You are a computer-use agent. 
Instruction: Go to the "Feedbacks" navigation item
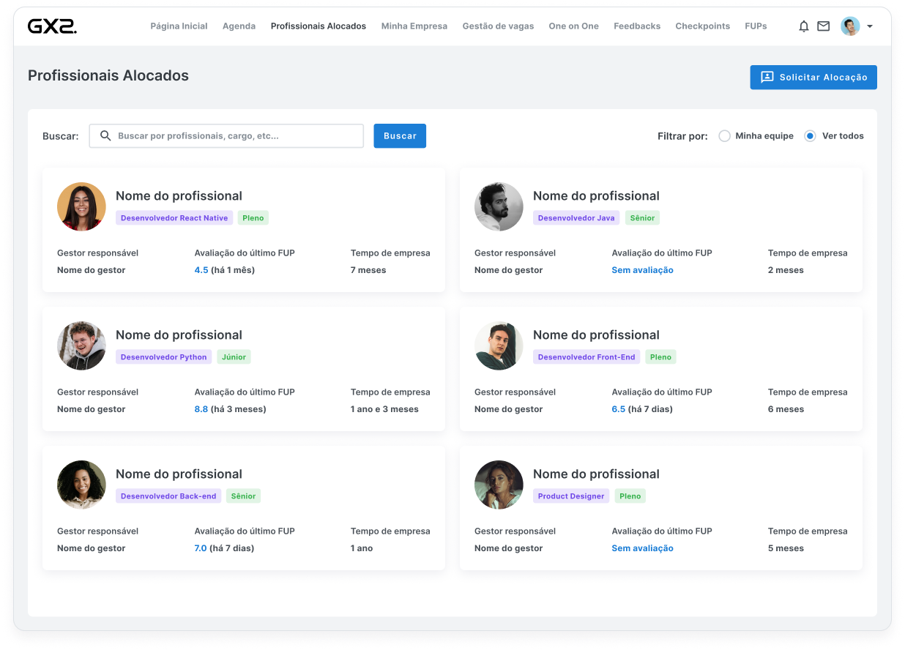pos(636,26)
